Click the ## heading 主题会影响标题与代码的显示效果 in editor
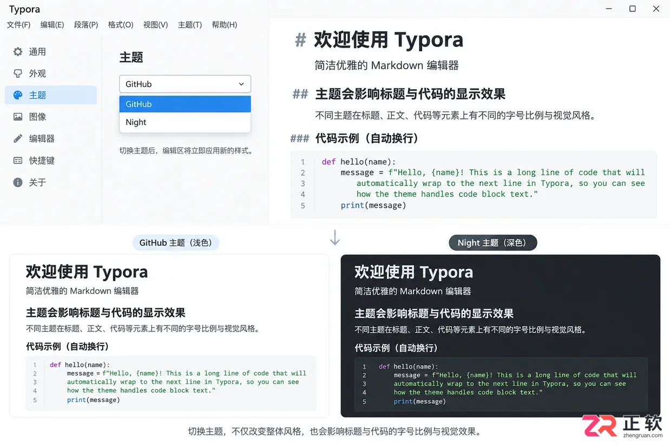Image resolution: width=670 pixels, height=446 pixels. coord(410,94)
